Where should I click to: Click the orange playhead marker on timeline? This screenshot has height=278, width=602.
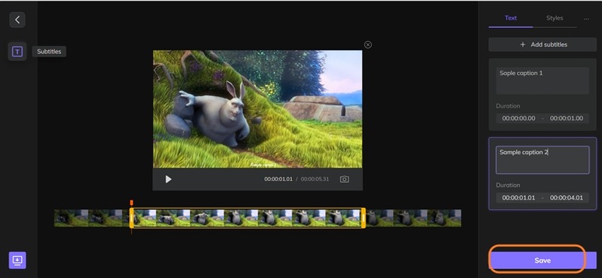point(131,202)
